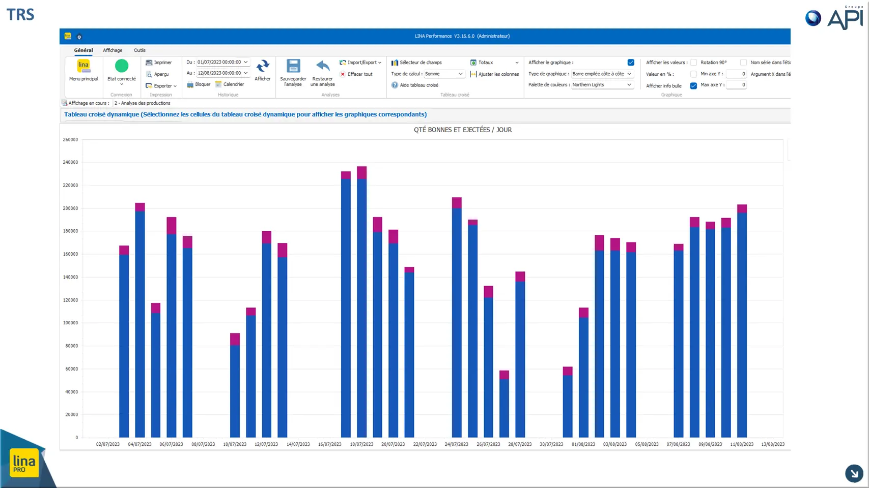869x488 pixels.
Task: Click the Afficher refresh arrows icon
Action: point(263,66)
